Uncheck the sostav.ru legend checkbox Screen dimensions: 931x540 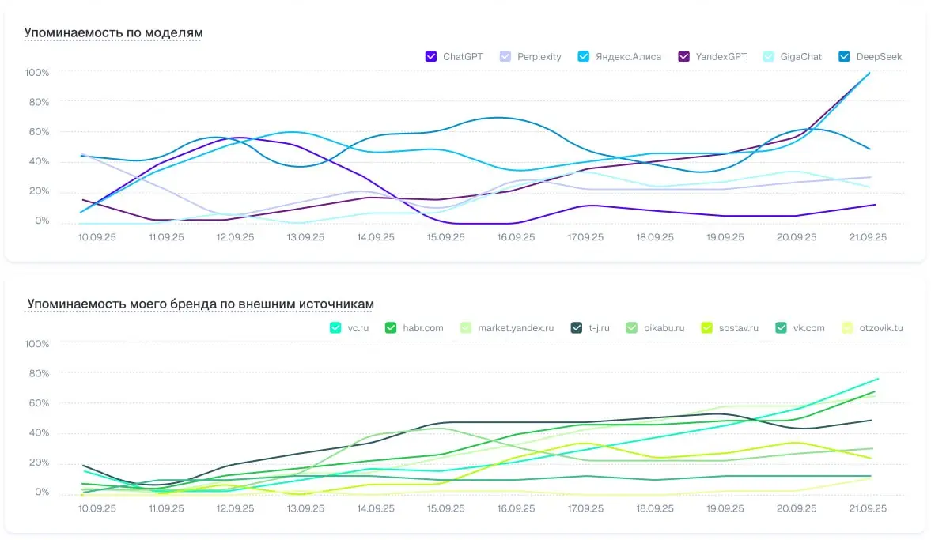(706, 327)
